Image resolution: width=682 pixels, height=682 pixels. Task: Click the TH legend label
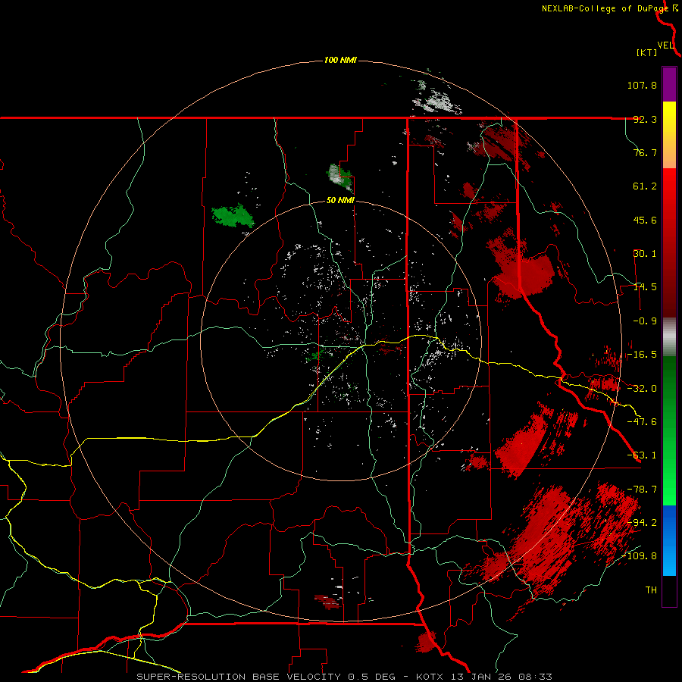[651, 590]
